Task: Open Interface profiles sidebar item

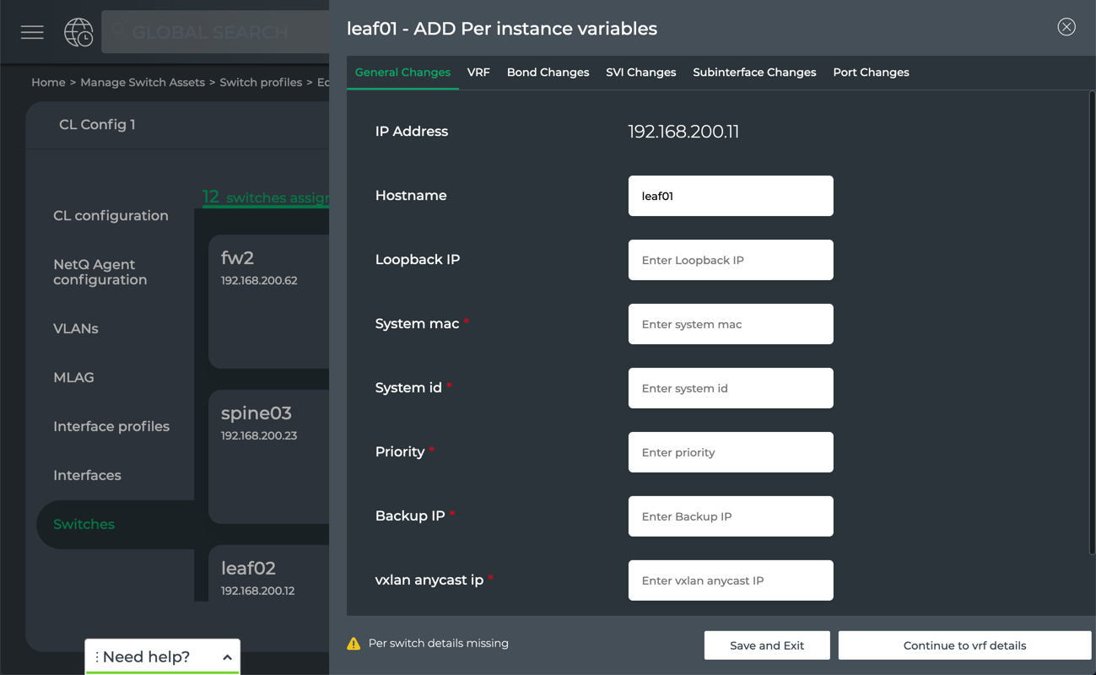Action: (x=111, y=426)
